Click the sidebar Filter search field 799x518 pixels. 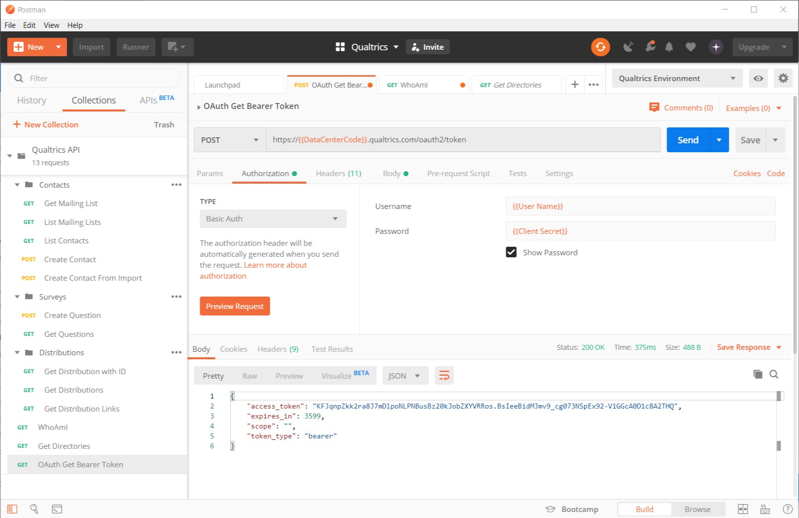[x=94, y=78]
